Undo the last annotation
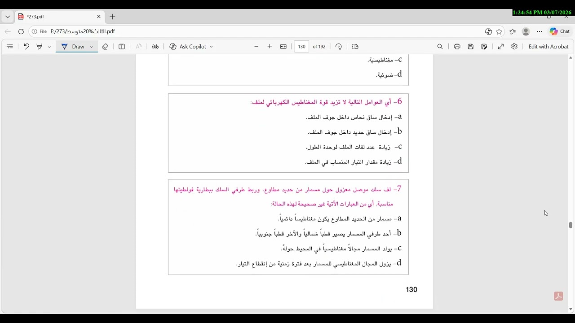The image size is (575, 323). point(27,47)
